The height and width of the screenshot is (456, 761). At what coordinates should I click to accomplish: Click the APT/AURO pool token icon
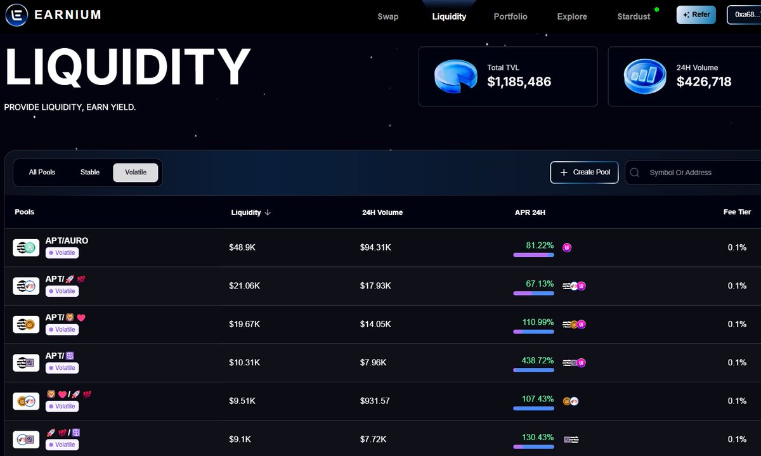[x=26, y=248]
